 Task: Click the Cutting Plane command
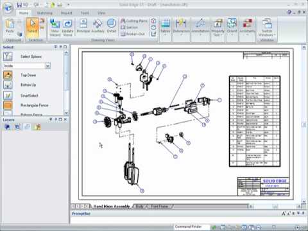click(x=134, y=21)
